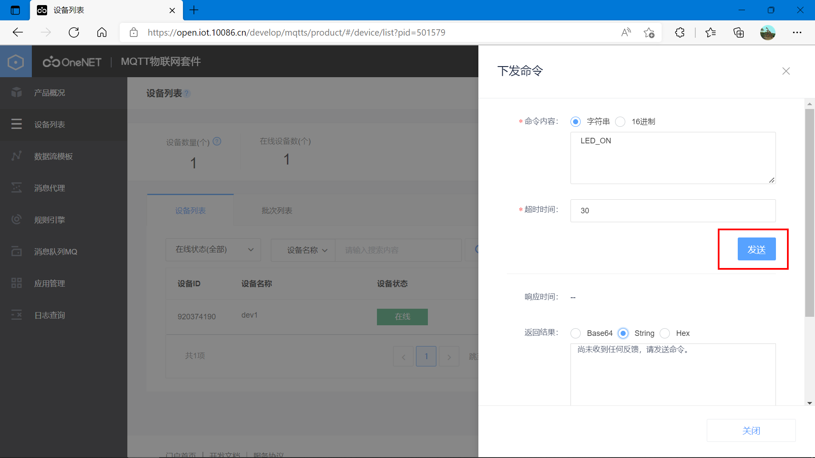
Task: Click the browser Home icon
Action: (x=102, y=33)
